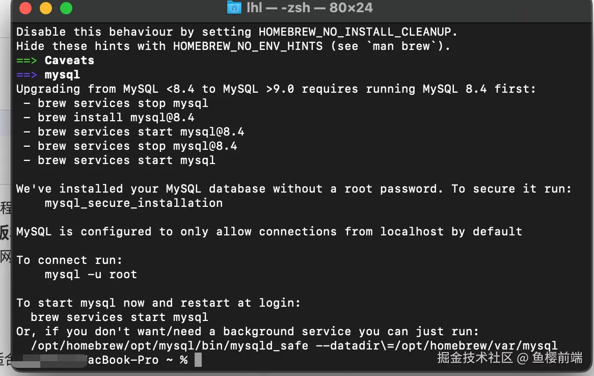Click the "MacBook-Pro ~ %" shell prompt
Image resolution: width=594 pixels, height=376 pixels.
pos(137,360)
